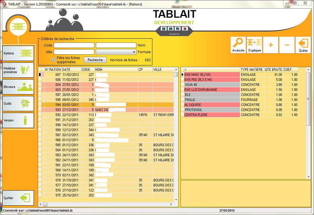
Task: Tile windows vertically using the header icon
Action: [x=164, y=29]
